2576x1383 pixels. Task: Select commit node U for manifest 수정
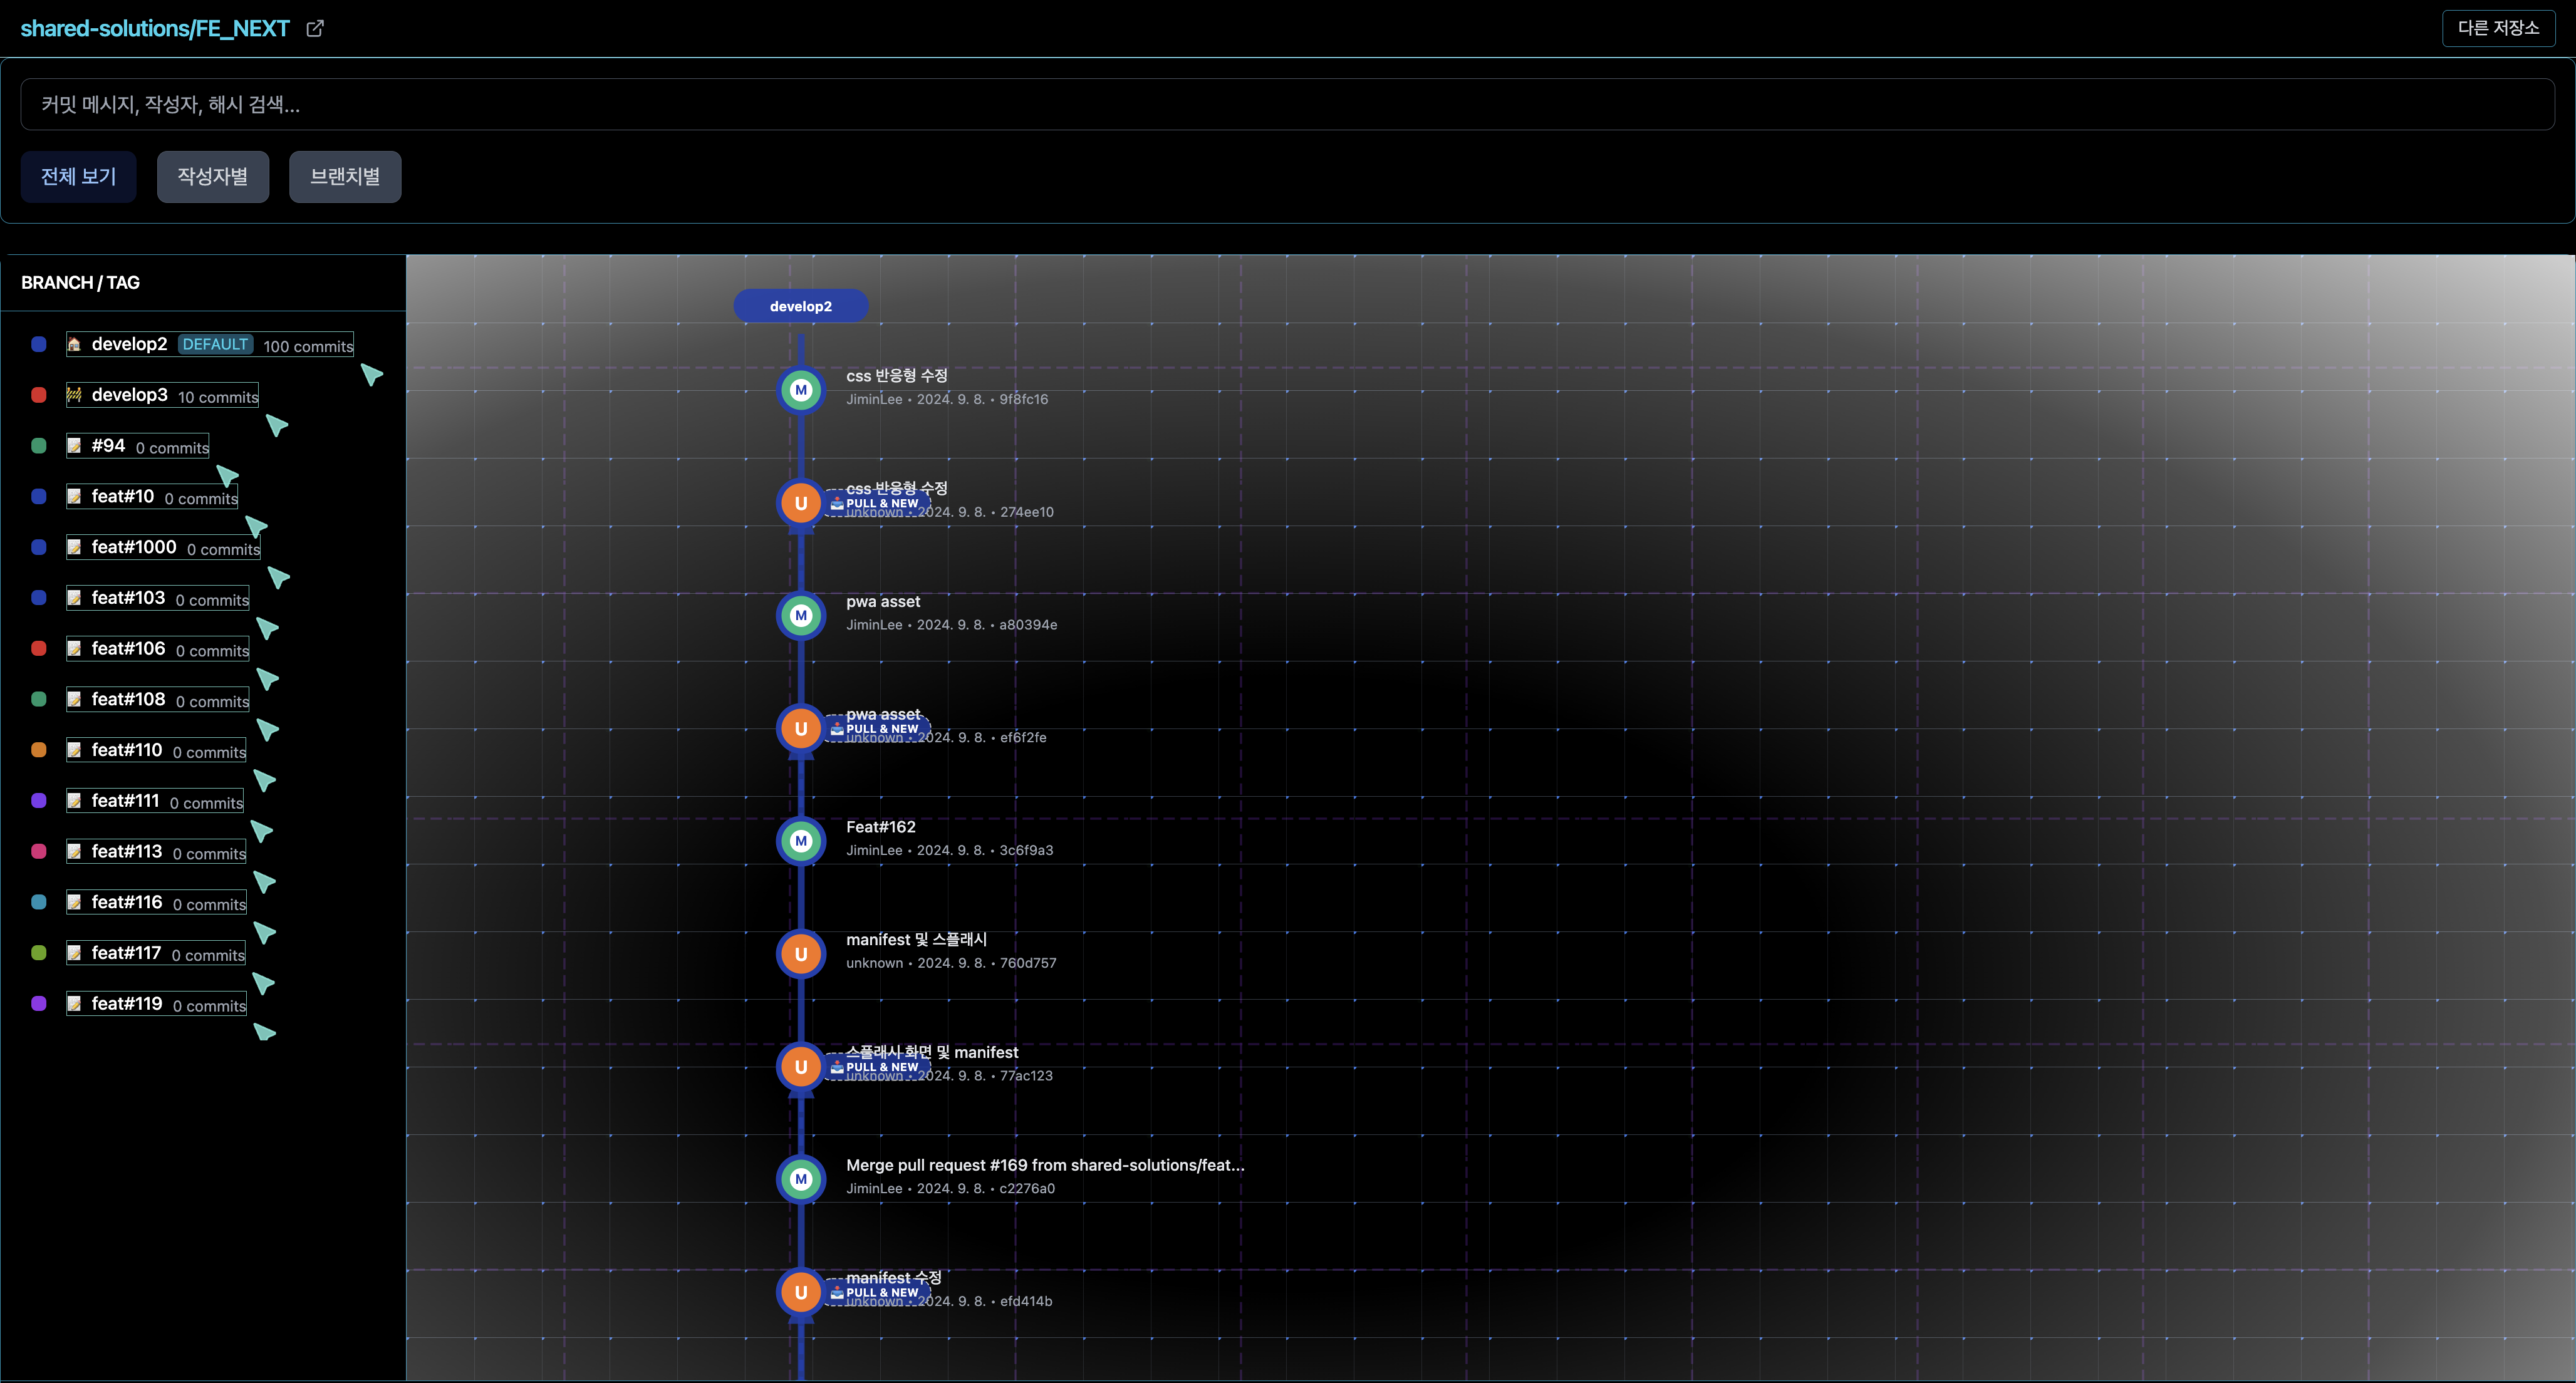801,1292
